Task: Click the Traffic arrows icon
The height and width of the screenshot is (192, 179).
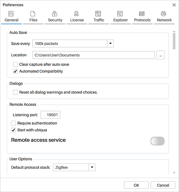Action: point(98,14)
